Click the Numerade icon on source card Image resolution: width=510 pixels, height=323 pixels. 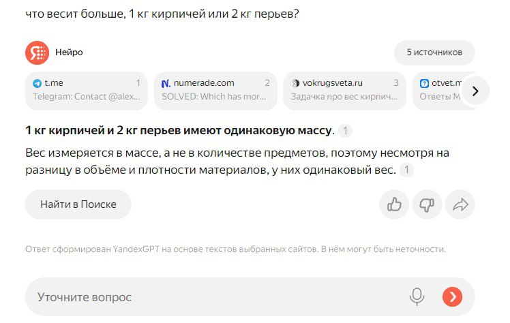[x=166, y=83]
